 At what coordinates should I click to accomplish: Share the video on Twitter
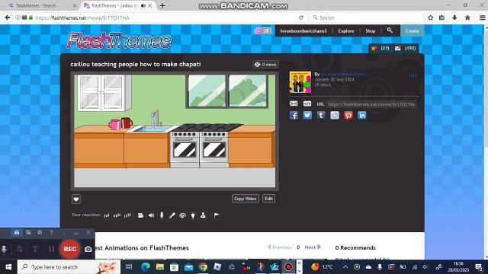[x=307, y=115]
